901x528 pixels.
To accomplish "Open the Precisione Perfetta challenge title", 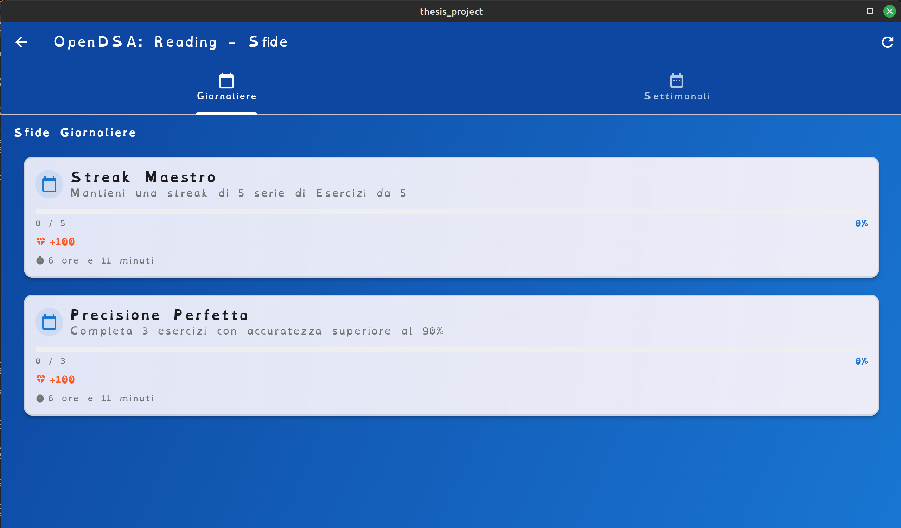I will coord(159,315).
